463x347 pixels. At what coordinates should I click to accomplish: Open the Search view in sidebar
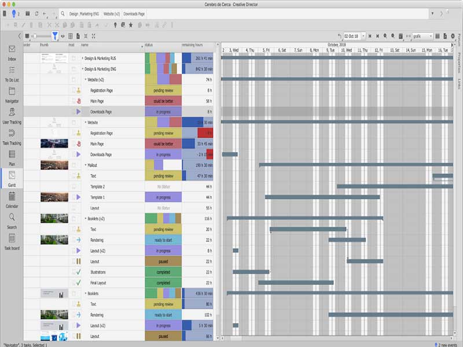pos(12,221)
